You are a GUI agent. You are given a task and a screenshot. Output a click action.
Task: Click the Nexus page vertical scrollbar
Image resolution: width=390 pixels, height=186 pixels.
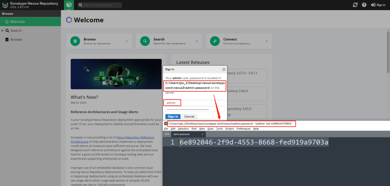coord(388,51)
